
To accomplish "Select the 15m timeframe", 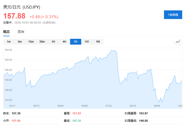I will point(31,42).
